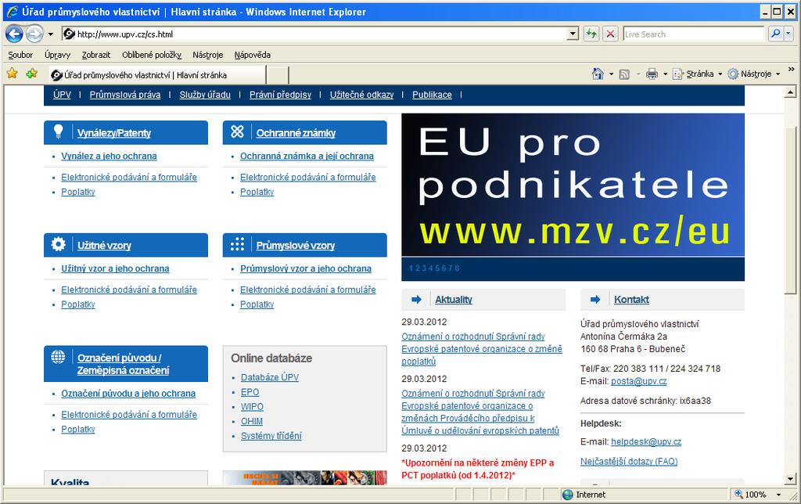Click the gear icon for Užitné vzory

(58, 244)
